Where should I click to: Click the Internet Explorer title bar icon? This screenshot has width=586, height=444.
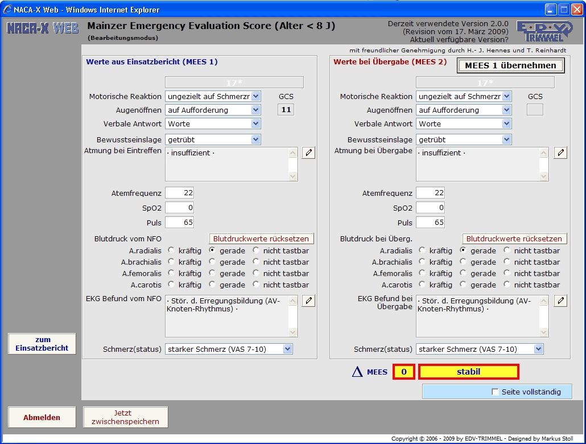point(7,9)
